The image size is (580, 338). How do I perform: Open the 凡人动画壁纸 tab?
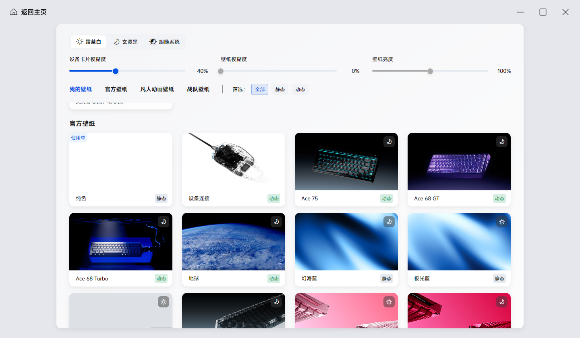(x=157, y=89)
